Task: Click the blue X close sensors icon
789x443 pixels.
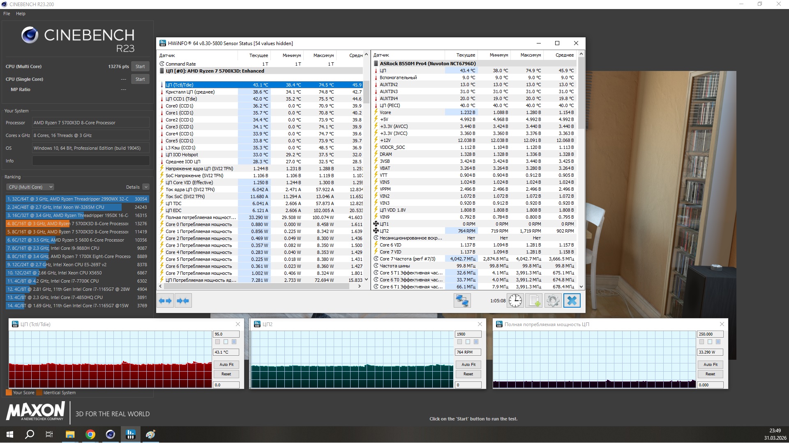Action: [x=572, y=301]
